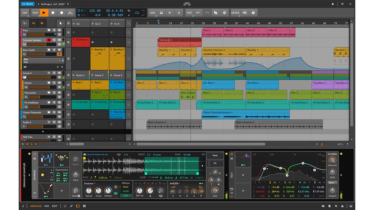The height and width of the screenshot is (210, 374).
Task: Open the Both dropdown in the EQ-5 Global section
Action: (x=332, y=182)
